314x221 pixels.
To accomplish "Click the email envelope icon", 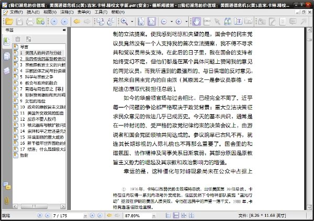I will click(x=40, y=21).
